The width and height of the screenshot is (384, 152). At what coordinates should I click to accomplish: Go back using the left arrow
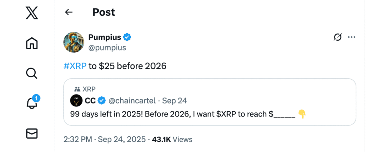(69, 12)
